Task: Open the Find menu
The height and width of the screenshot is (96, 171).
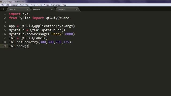Action: 22,5
